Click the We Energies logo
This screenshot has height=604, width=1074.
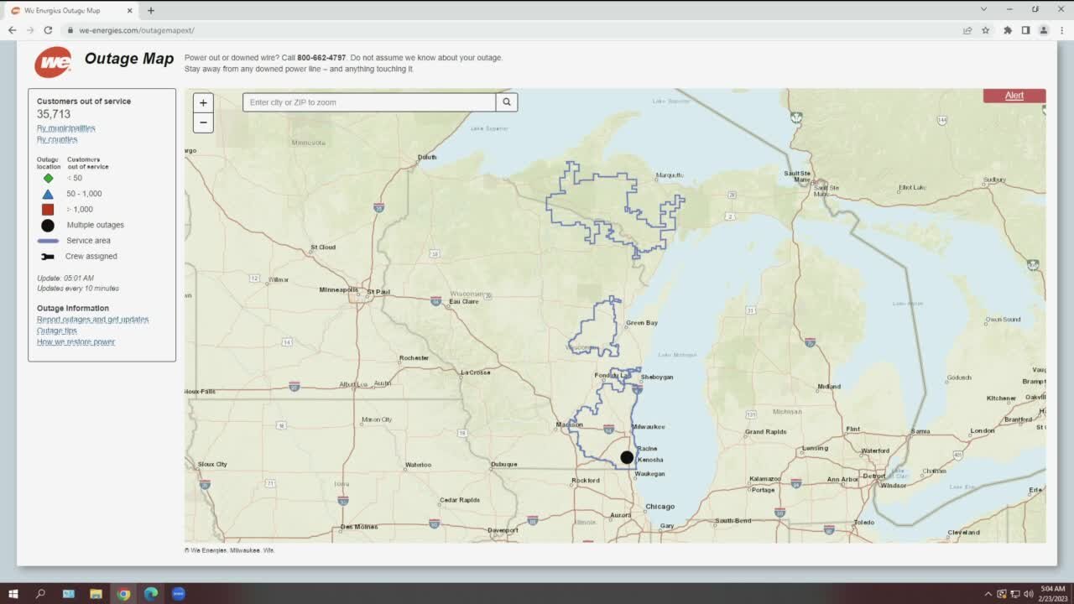pyautogui.click(x=53, y=62)
